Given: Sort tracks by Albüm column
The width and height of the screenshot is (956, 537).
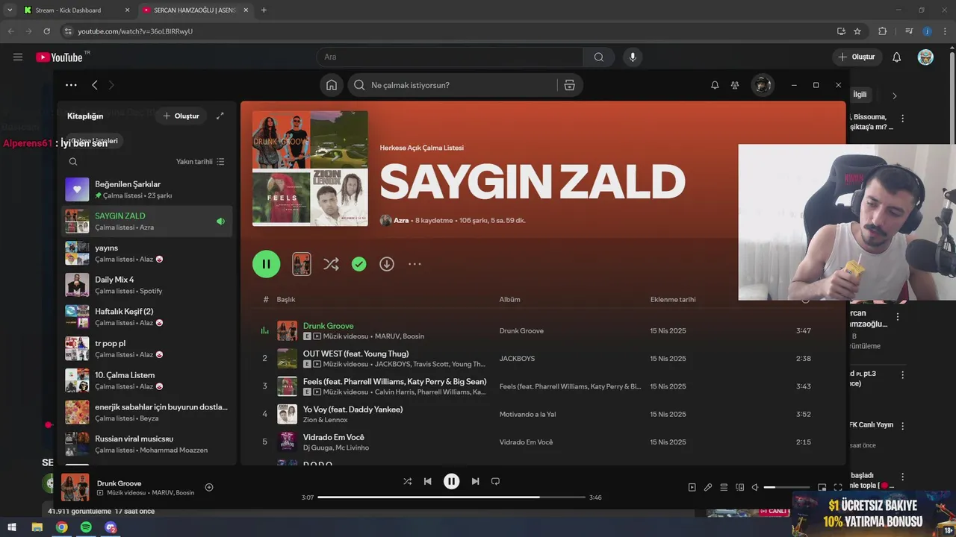Looking at the screenshot, I should (510, 299).
